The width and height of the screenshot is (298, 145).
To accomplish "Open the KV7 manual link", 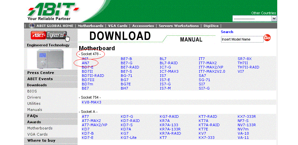I will [203, 133].
